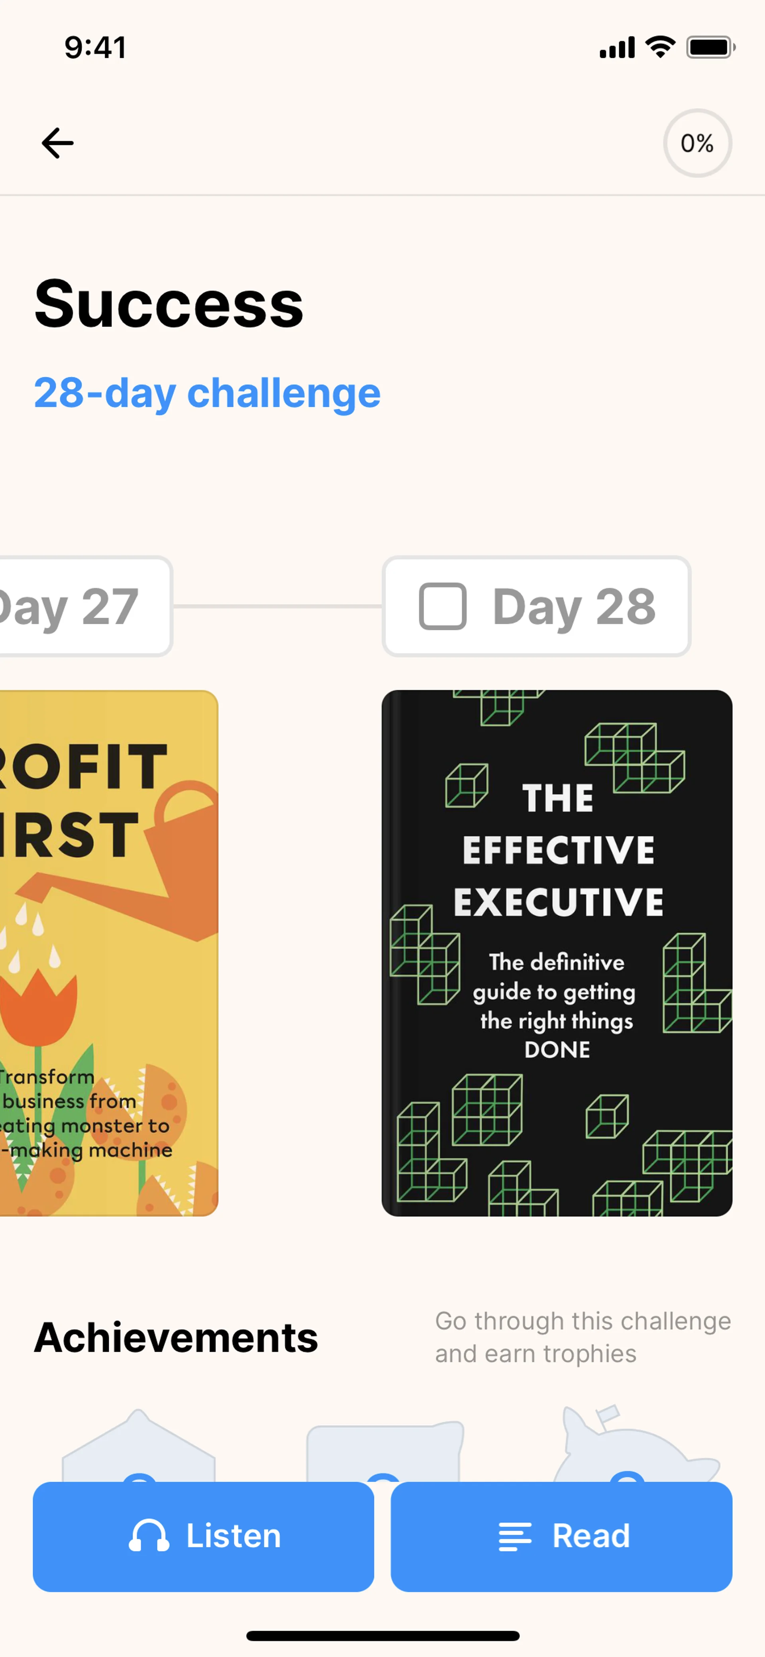Tap the Wi-Fi status icon
765x1657 pixels.
(660, 47)
